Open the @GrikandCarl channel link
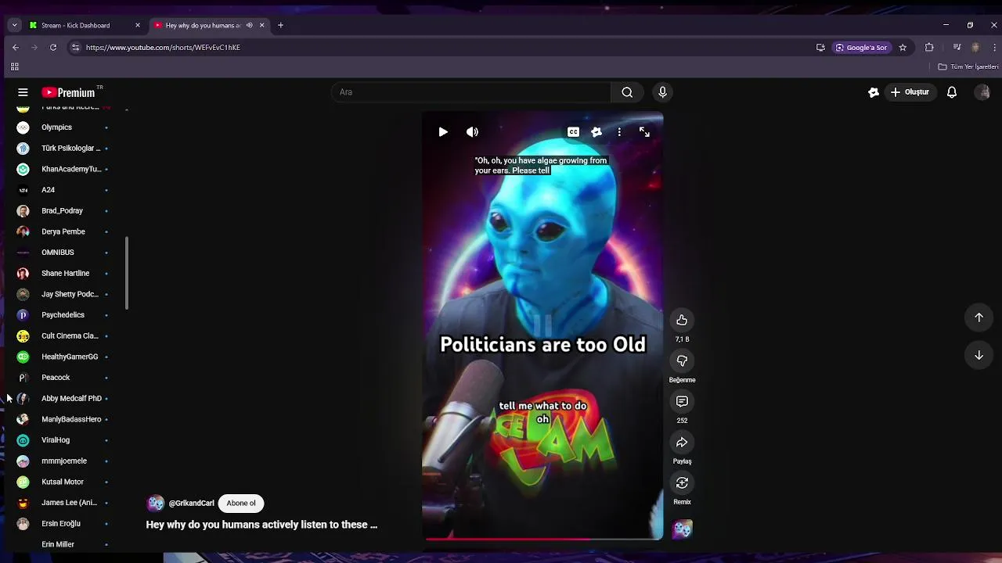 tap(191, 504)
